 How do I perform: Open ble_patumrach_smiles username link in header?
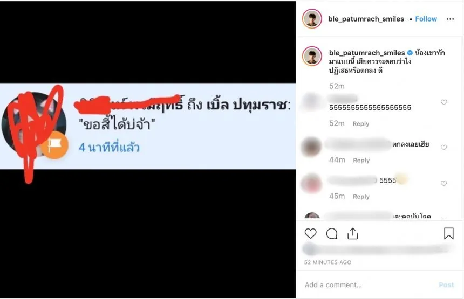(366, 19)
